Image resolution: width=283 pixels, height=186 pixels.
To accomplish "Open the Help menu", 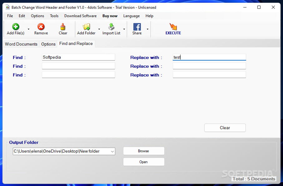I will [149, 16].
